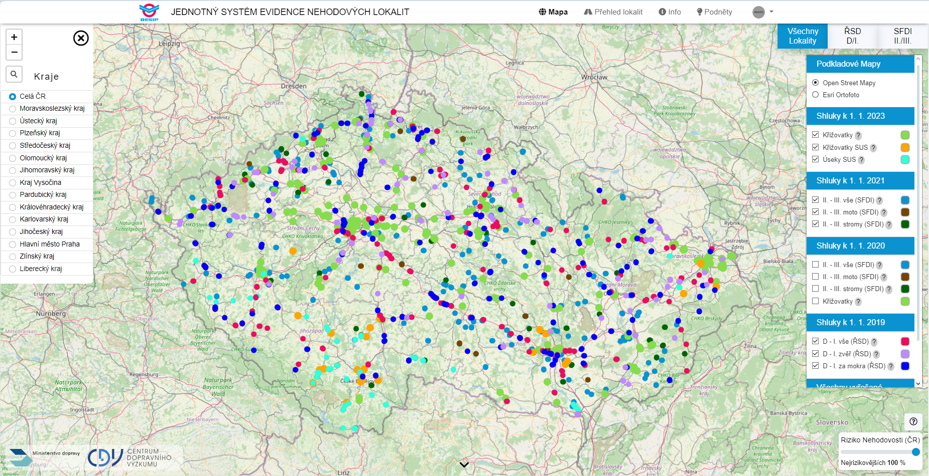Switch to SFDI II./III. tab
Image resolution: width=929 pixels, height=476 pixels.
902,36
